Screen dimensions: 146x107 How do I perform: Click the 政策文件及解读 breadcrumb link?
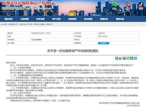[39, 24]
